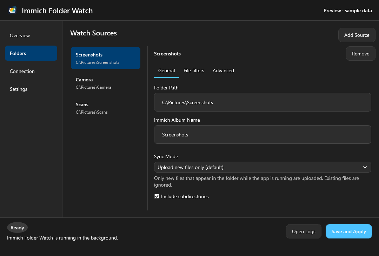Screen dimensions: 379x256
Task: Click the Immich Folder Watch app logo
Action: point(12,11)
